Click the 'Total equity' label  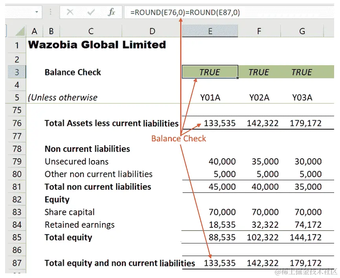coord(68,238)
